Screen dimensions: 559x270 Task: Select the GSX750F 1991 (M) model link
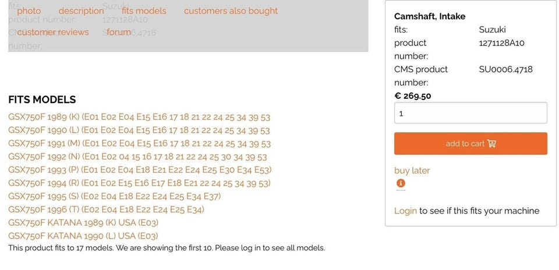tap(139, 144)
